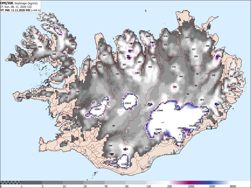The image size is (251, 188).
Task: Click the snow value '4063'
Action: (x=129, y=58)
